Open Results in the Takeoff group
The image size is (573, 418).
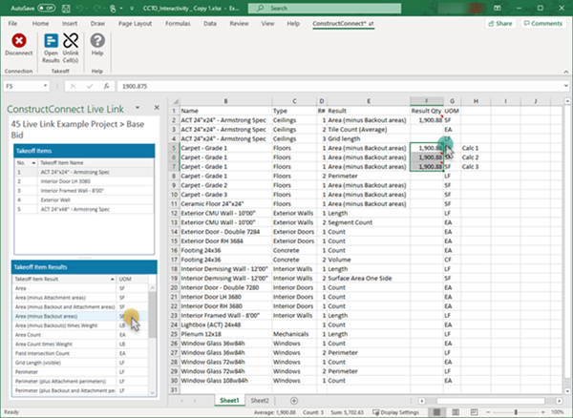(x=51, y=48)
